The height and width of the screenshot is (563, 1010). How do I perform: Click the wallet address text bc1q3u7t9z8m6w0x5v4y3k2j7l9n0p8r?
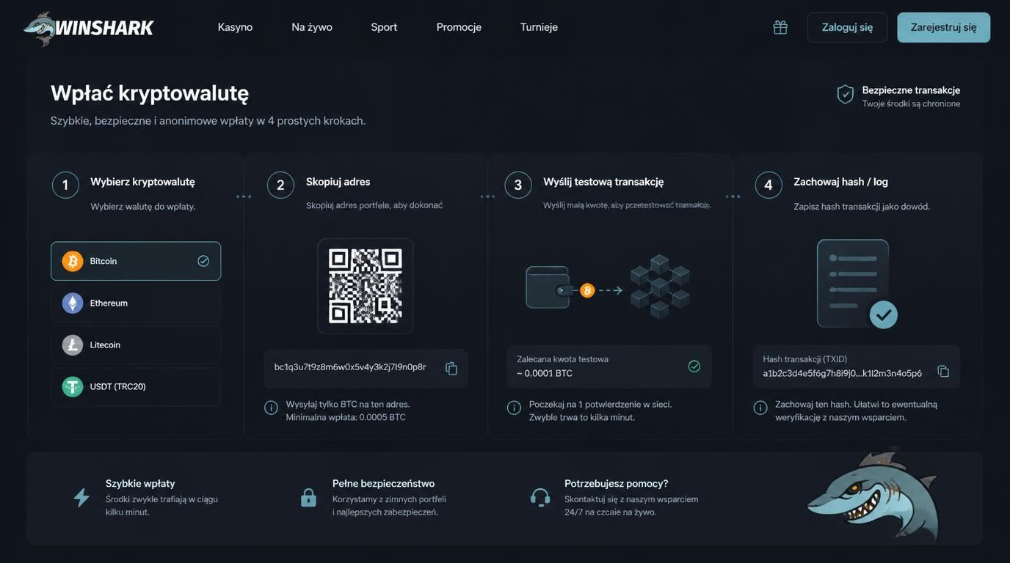pyautogui.click(x=350, y=367)
